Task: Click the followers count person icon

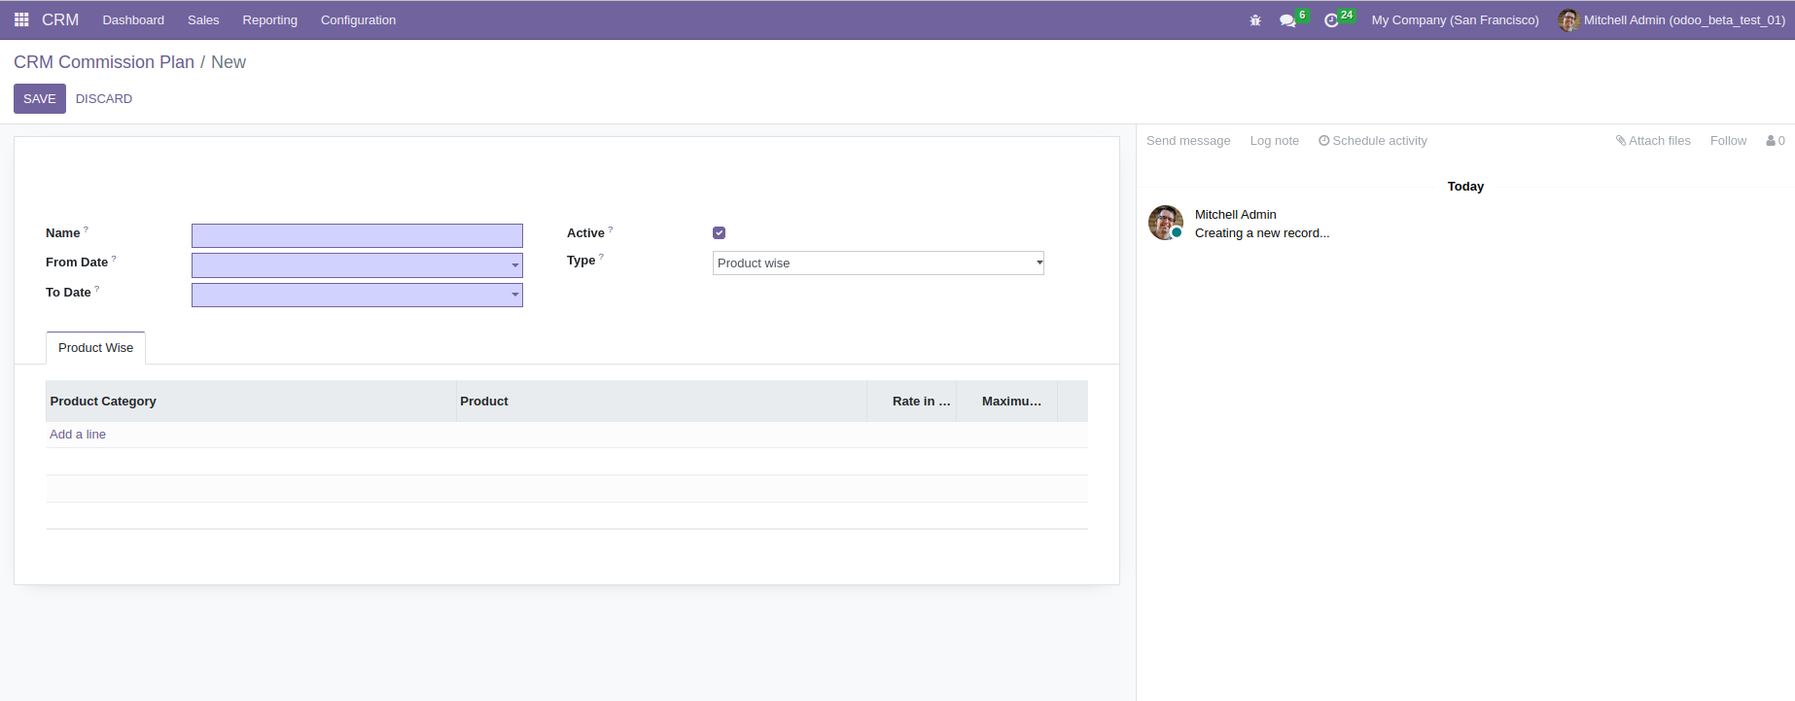Action: point(1775,141)
